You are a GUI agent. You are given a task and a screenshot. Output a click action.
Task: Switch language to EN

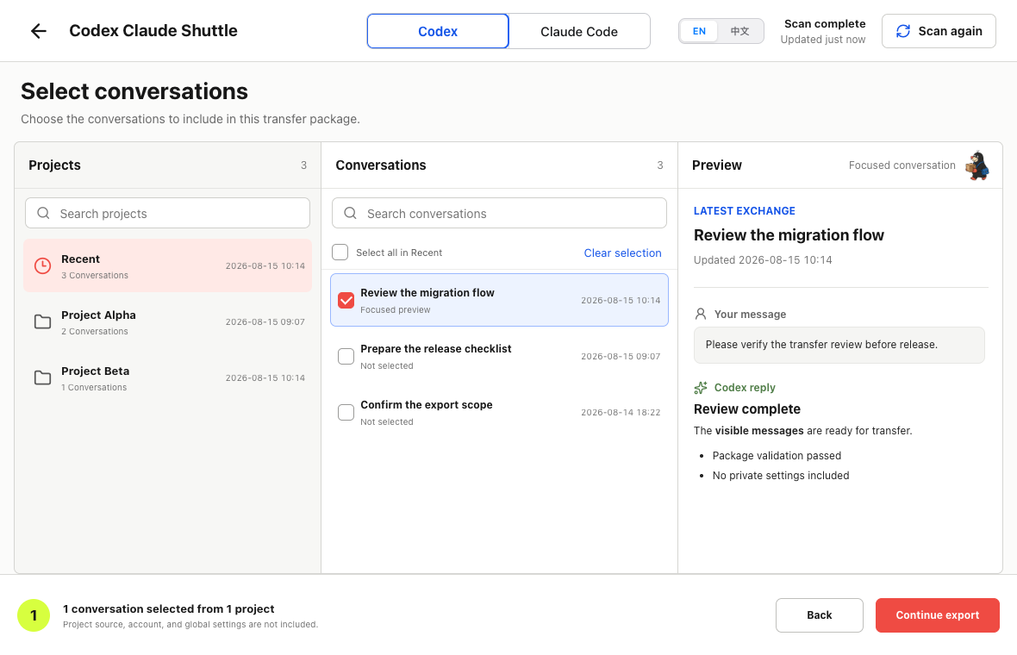coord(699,31)
